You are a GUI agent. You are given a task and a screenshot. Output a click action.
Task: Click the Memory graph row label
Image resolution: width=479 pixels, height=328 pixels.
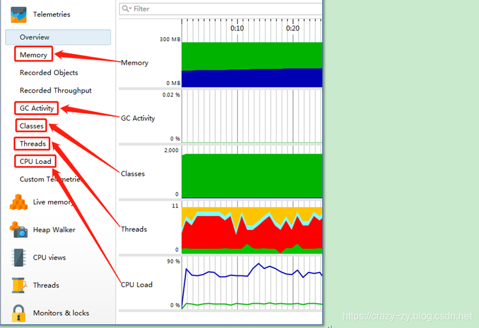tap(135, 63)
